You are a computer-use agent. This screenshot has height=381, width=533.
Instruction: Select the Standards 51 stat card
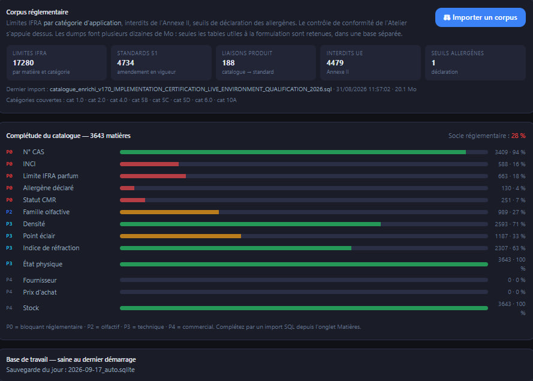161,62
